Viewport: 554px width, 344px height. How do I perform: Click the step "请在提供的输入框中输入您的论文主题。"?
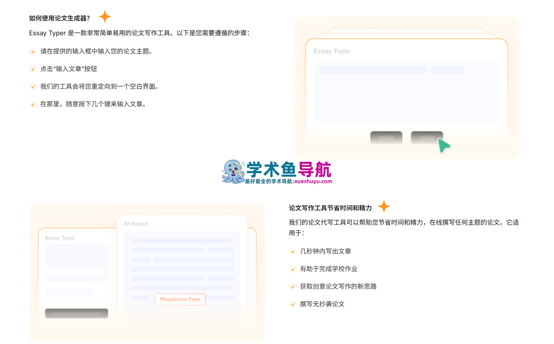[96, 51]
